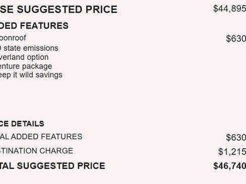
Task: Select the Total Suggested Price label
Action: click(52, 166)
